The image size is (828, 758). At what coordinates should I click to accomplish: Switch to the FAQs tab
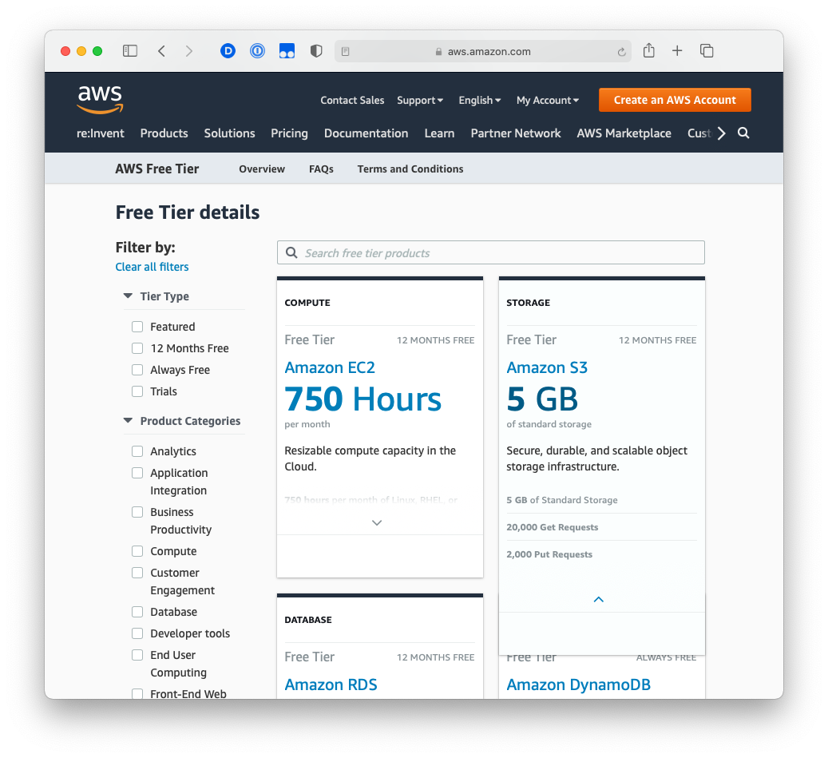[321, 169]
